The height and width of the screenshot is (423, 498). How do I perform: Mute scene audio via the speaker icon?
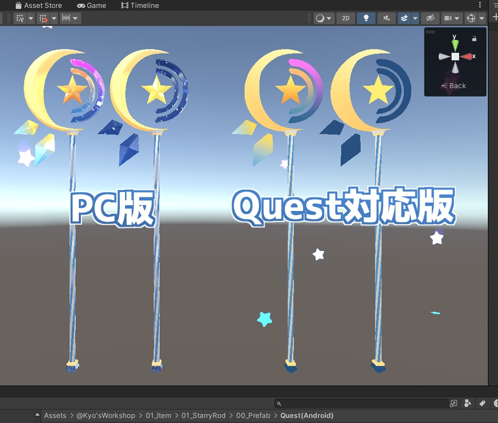click(x=387, y=18)
